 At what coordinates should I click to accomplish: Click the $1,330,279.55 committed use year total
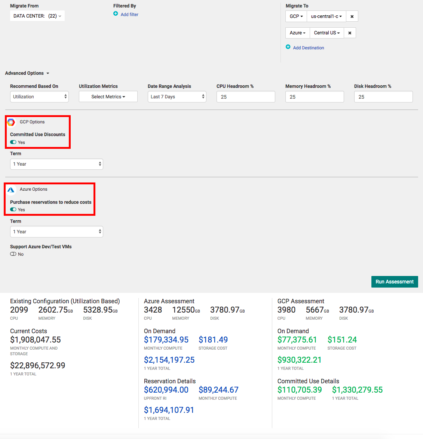click(x=357, y=390)
